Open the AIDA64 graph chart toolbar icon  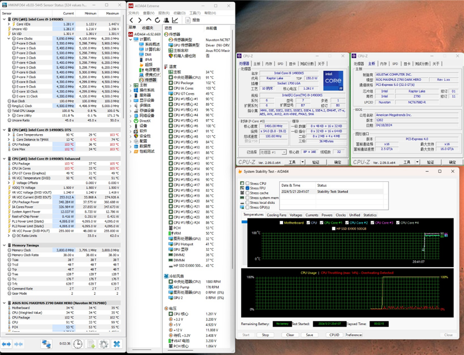pos(174,20)
